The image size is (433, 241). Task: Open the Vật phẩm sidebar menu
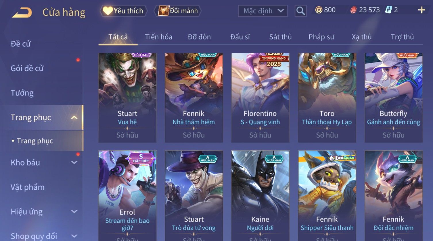click(x=28, y=187)
